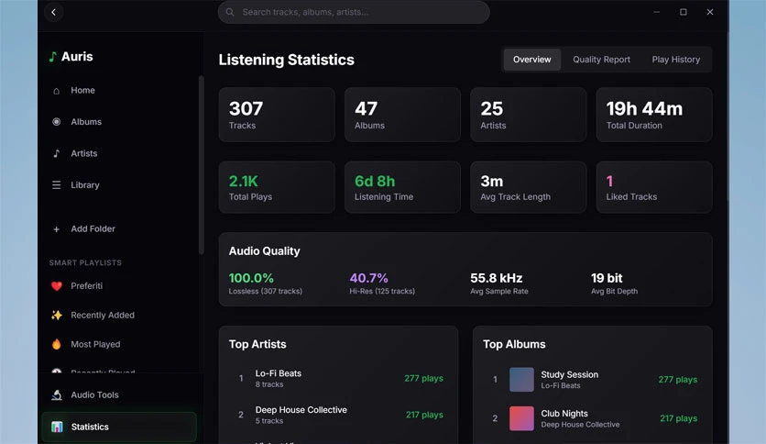Click the 100.0% Lossless value
Image resolution: width=766 pixels, height=444 pixels.
(251, 278)
